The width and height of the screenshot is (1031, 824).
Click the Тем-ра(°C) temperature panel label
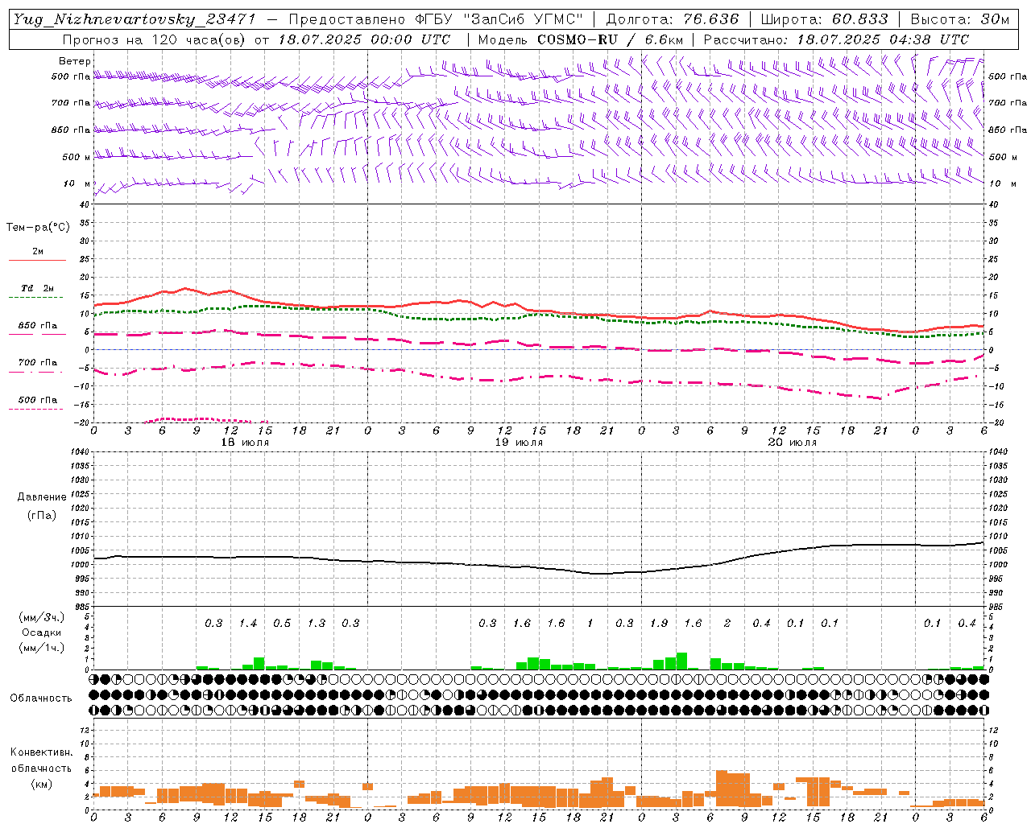pos(38,228)
